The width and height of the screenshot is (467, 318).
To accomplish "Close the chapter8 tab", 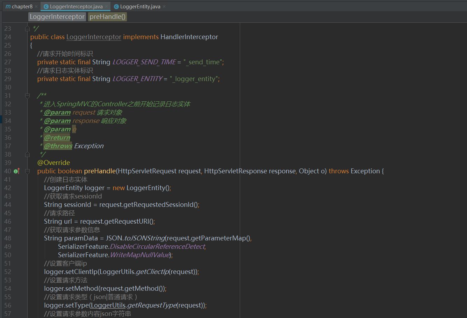I will pos(36,7).
